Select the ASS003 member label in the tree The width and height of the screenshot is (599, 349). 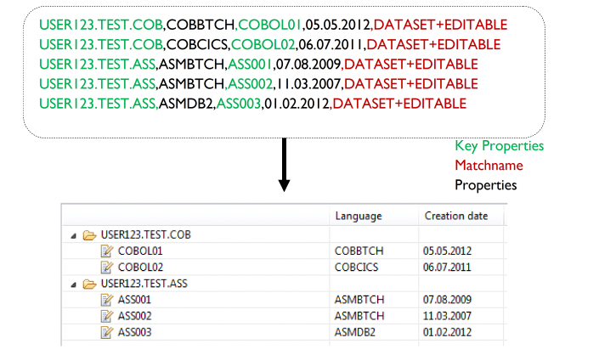pyautogui.click(x=133, y=331)
